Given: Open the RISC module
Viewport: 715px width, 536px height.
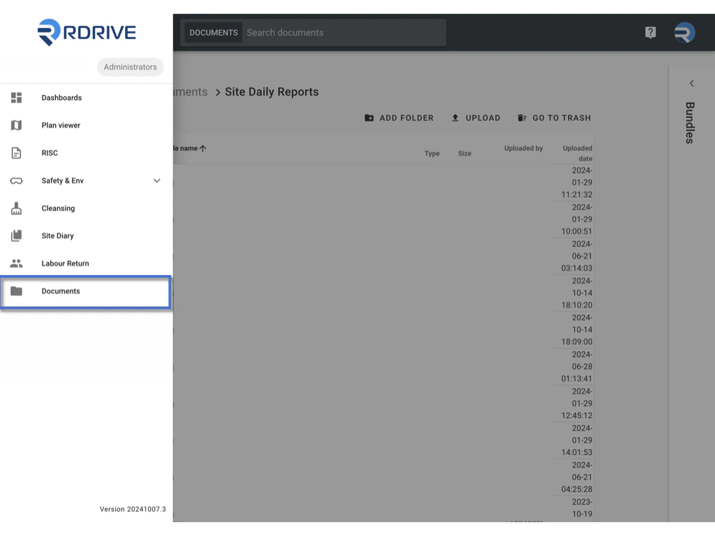Looking at the screenshot, I should click(x=49, y=153).
